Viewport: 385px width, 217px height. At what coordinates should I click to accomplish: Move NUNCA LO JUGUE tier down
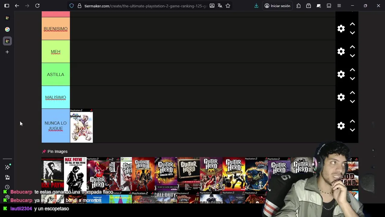click(352, 130)
